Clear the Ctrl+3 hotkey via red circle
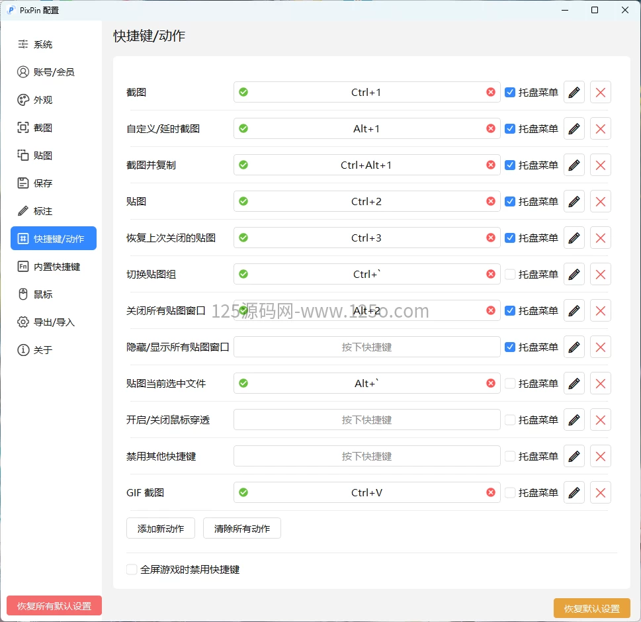The height and width of the screenshot is (622, 641). click(x=490, y=238)
